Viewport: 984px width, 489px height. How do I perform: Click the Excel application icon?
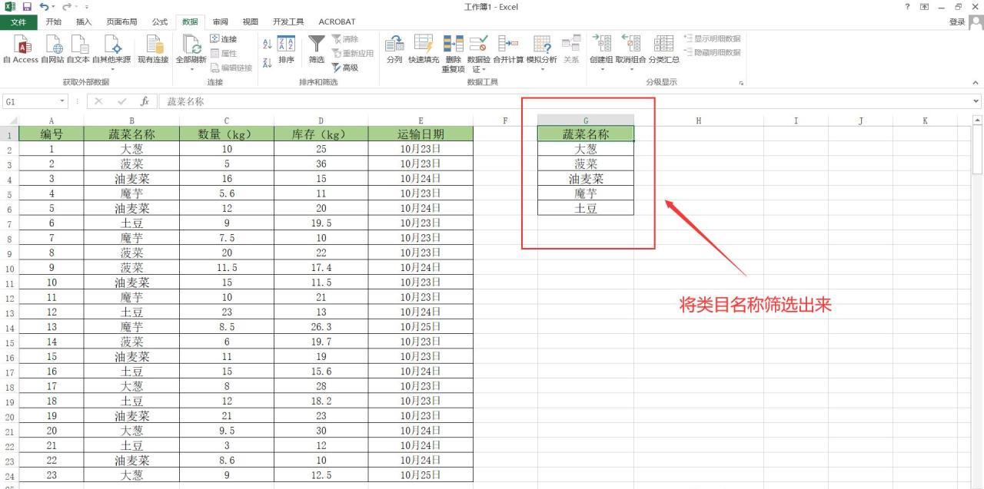coord(9,7)
